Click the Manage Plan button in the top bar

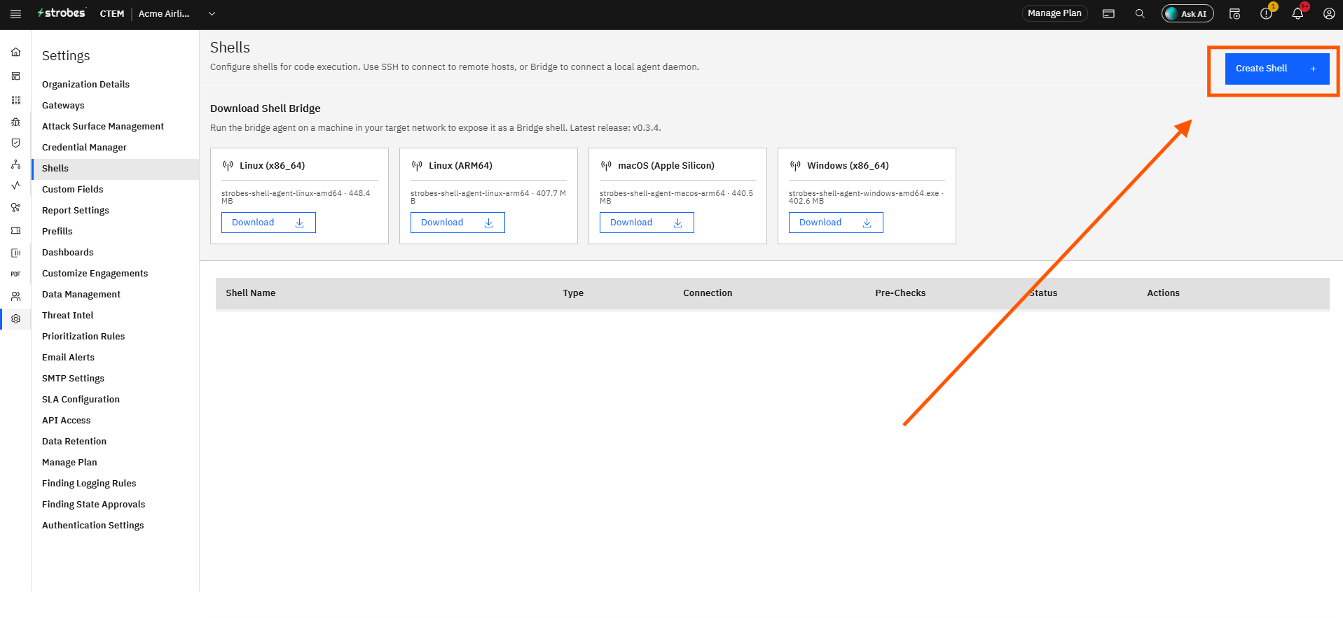pyautogui.click(x=1054, y=13)
